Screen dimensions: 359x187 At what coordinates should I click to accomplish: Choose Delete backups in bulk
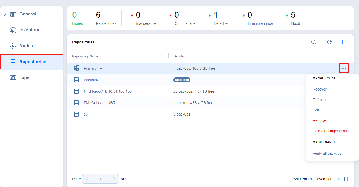(x=331, y=131)
